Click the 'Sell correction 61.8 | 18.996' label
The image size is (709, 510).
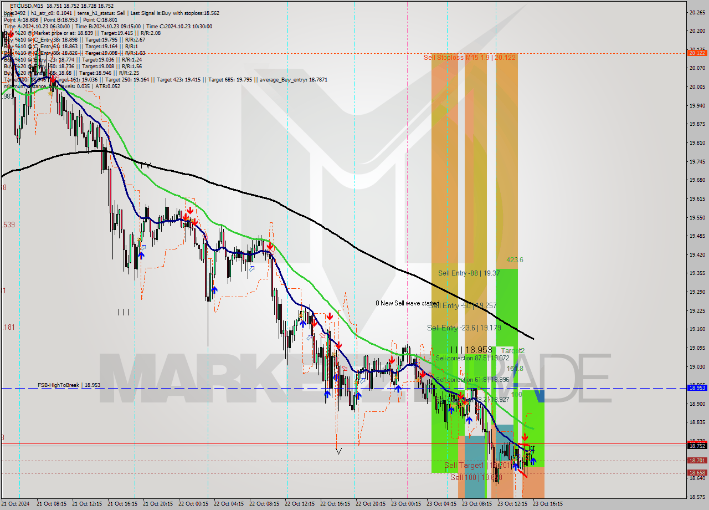[472, 380]
